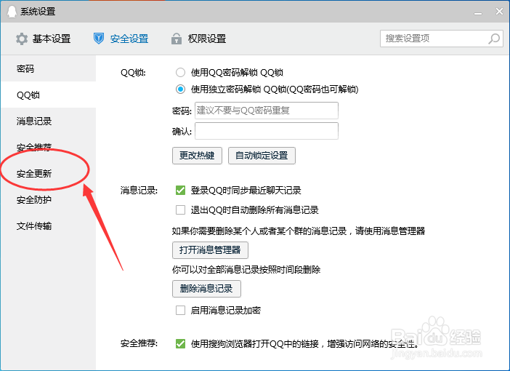
Task: Open 安全防护 in the sidebar
Action: tap(48, 199)
